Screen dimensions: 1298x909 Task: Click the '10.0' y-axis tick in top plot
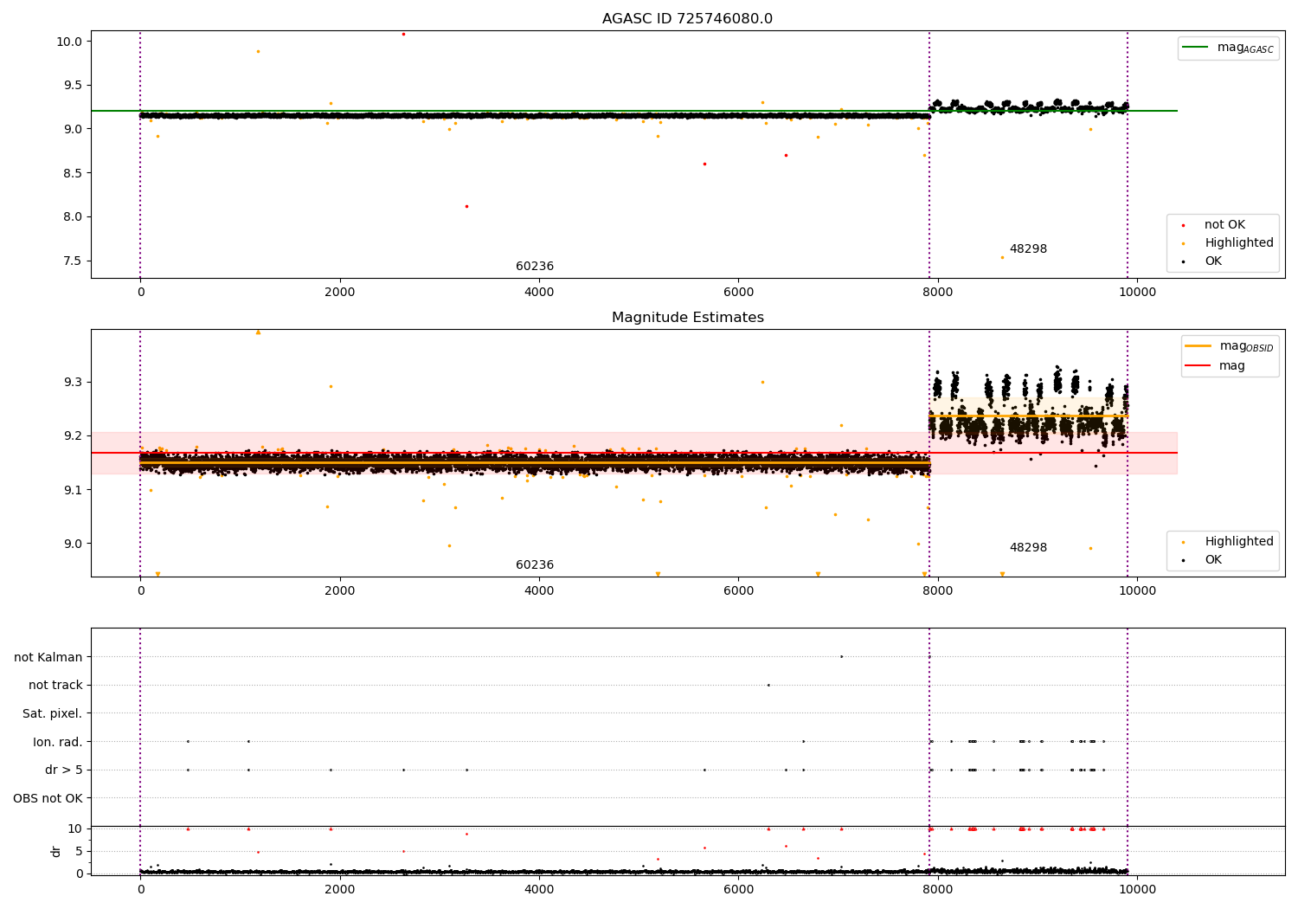(70, 42)
